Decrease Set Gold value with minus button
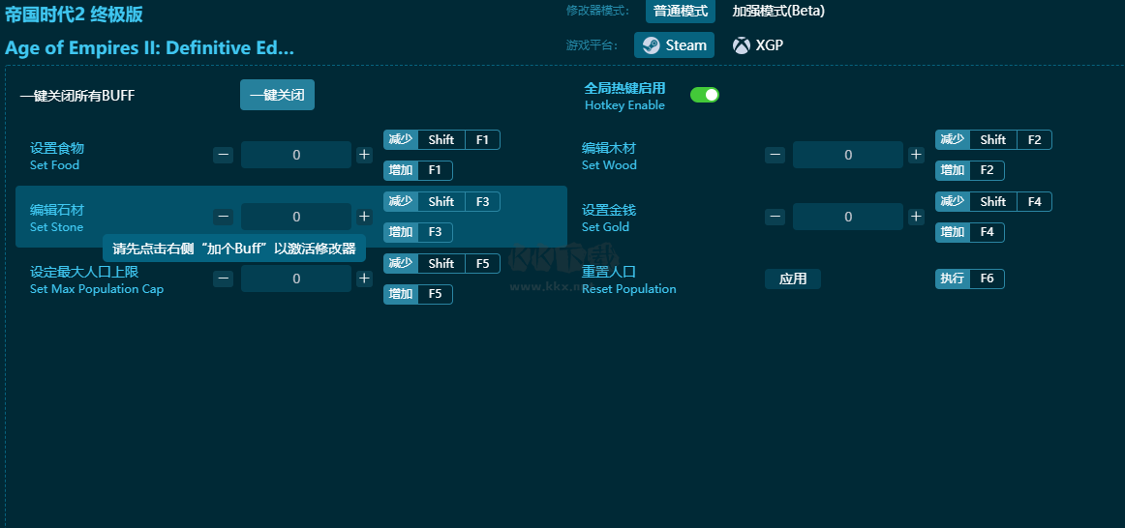The width and height of the screenshot is (1125, 528). pyautogui.click(x=775, y=217)
